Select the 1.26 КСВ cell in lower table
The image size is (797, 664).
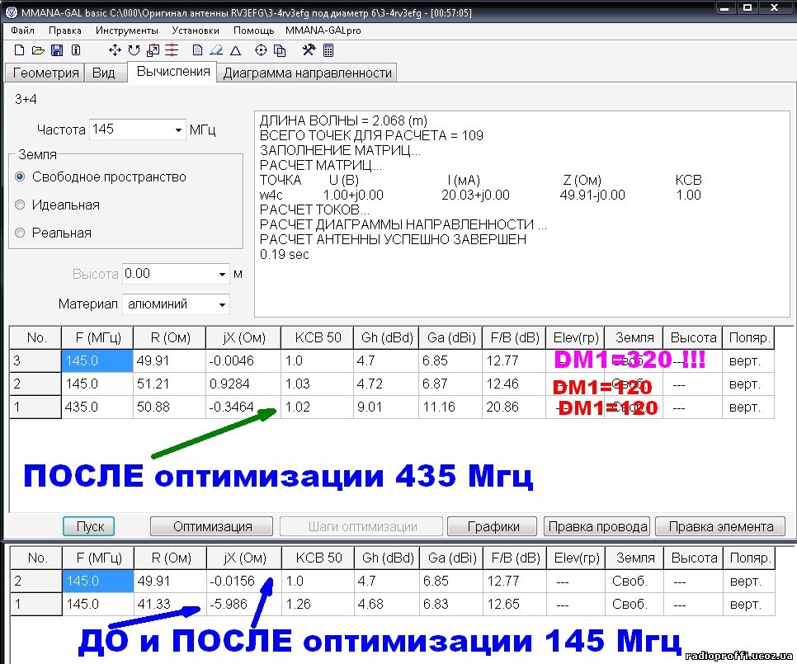coord(318,604)
